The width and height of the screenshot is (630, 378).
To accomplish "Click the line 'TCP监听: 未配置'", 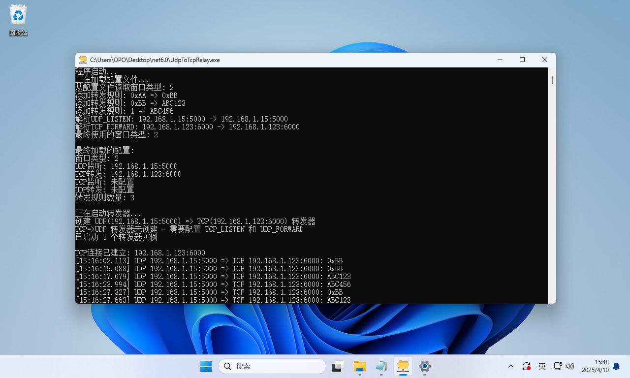I will click(x=105, y=182).
